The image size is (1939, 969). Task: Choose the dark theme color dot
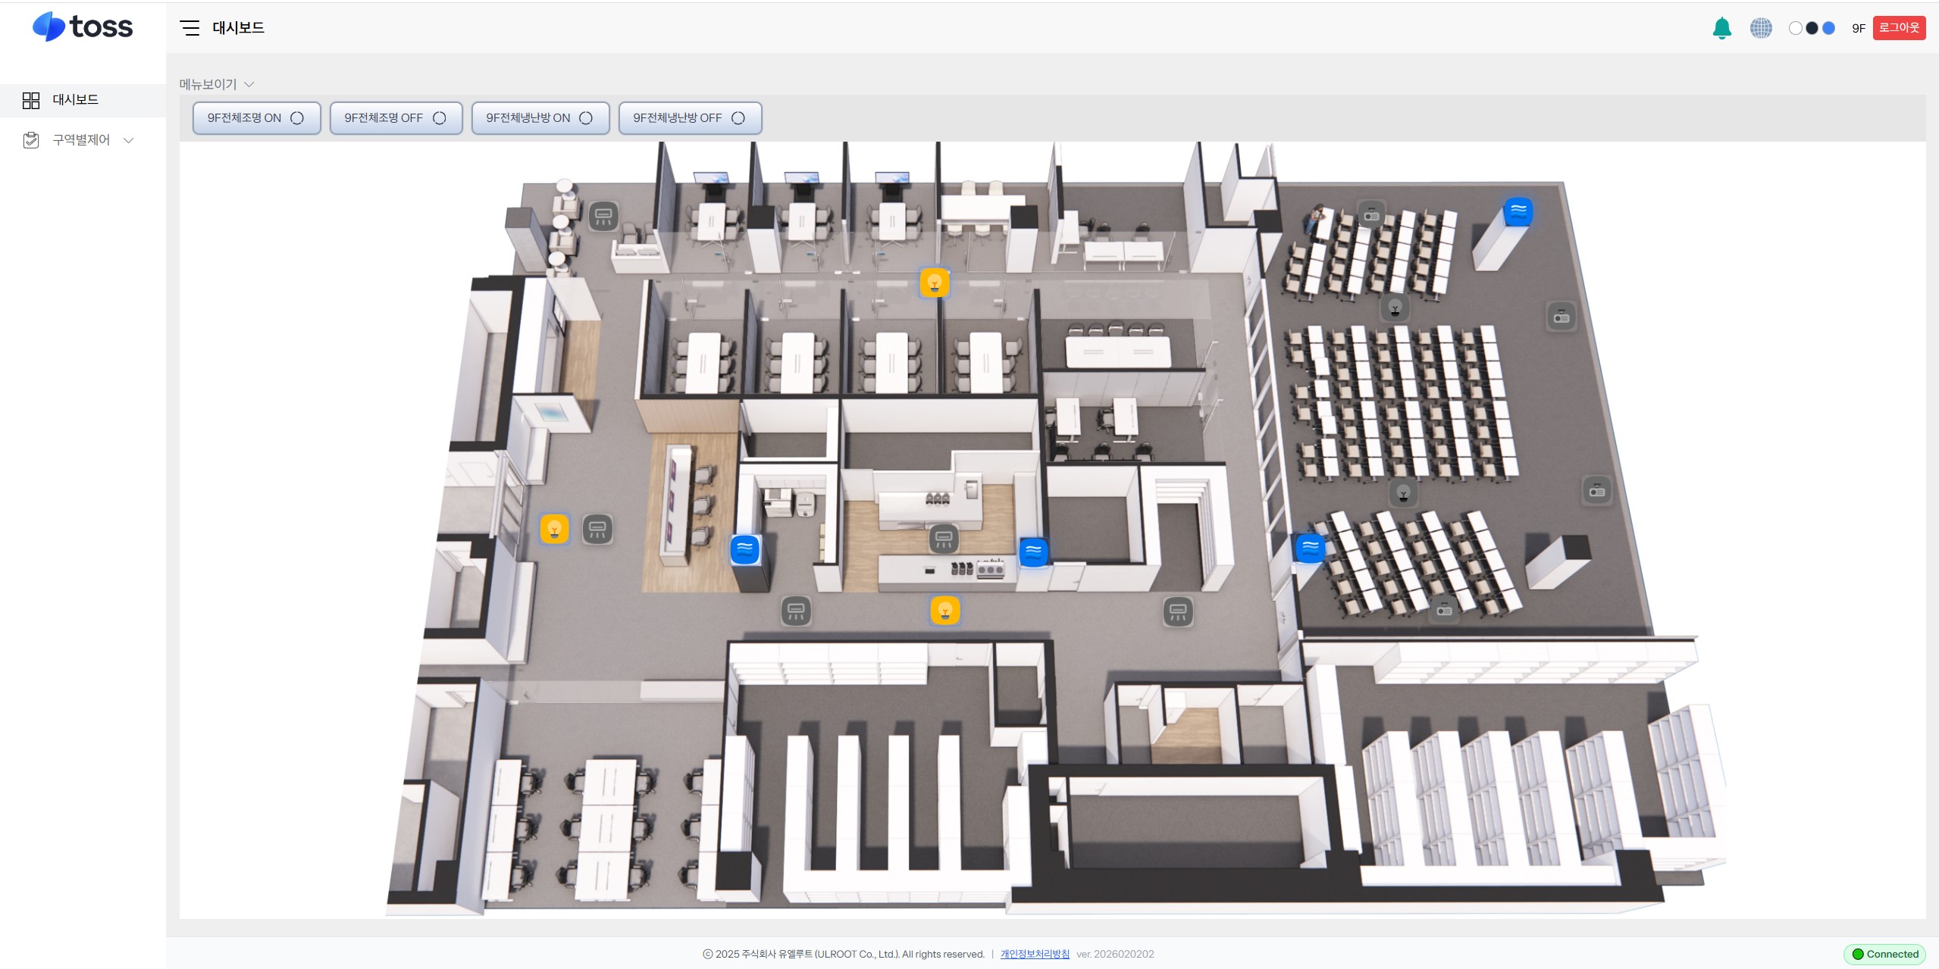(x=1812, y=28)
